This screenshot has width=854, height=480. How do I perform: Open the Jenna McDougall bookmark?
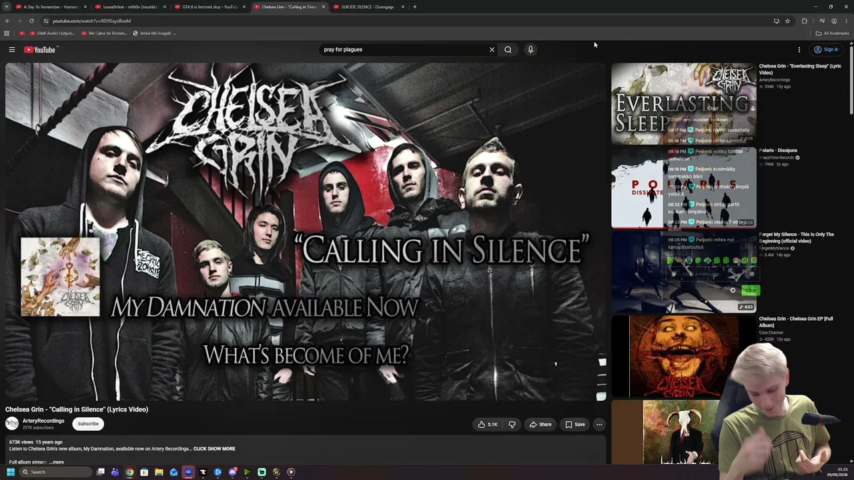click(154, 33)
